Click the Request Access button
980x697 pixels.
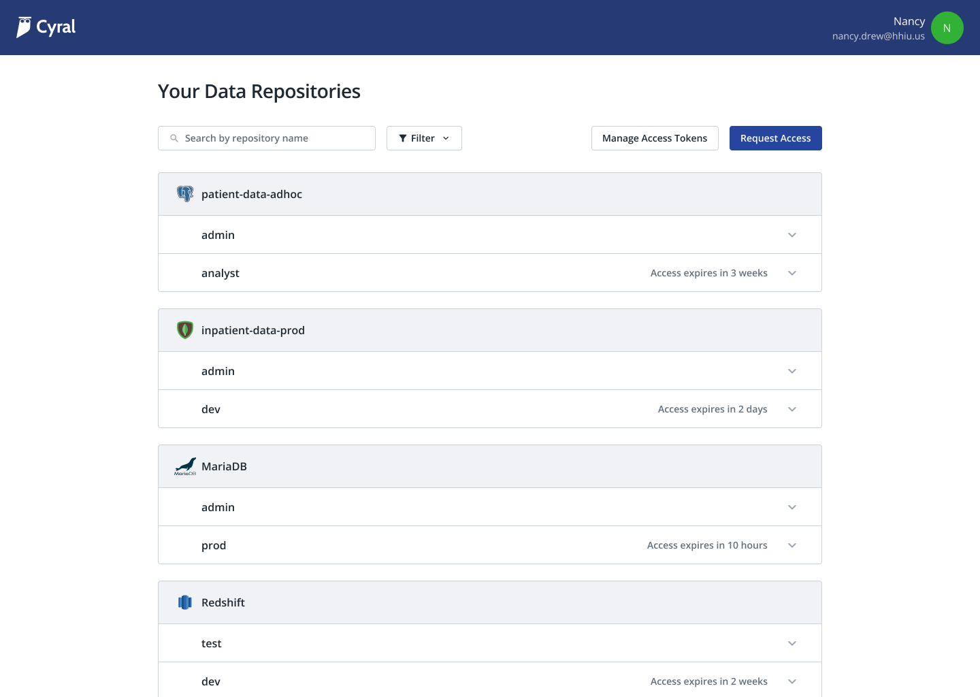(775, 138)
